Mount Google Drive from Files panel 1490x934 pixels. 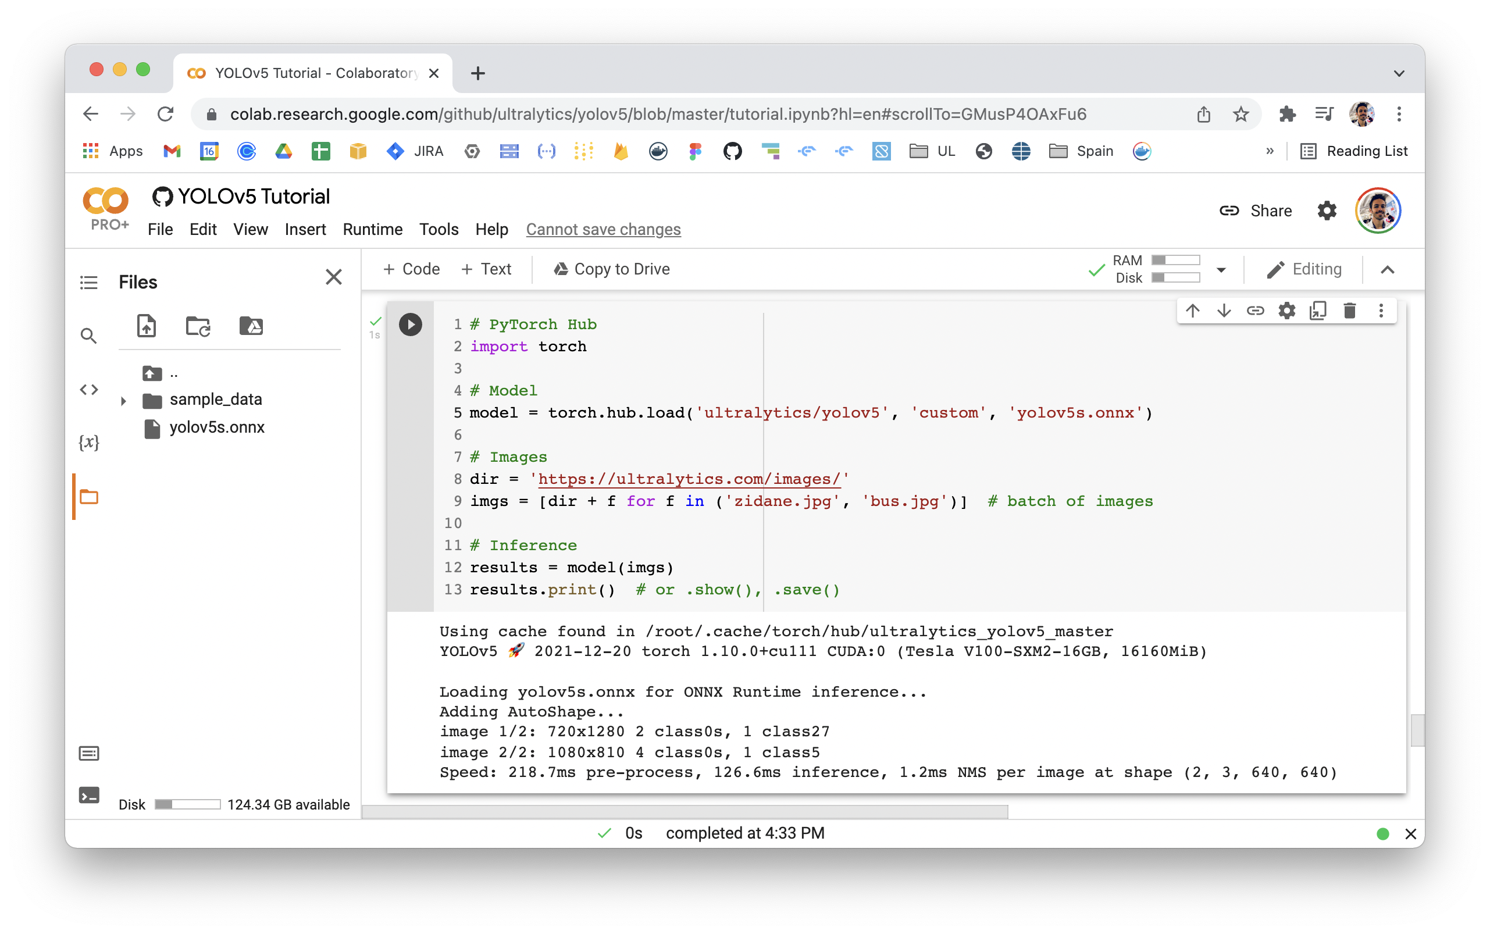point(251,326)
